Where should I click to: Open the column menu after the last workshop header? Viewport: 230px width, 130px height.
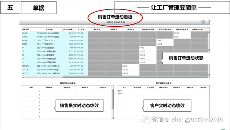[206, 29]
